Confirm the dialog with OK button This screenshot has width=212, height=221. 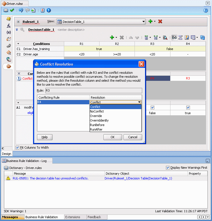(113, 137)
